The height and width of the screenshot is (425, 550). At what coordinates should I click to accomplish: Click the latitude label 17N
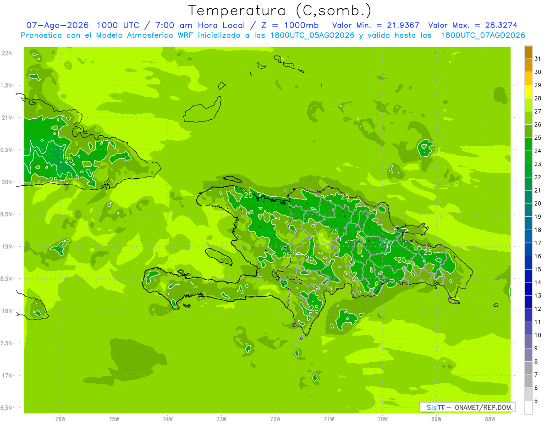click(x=6, y=376)
